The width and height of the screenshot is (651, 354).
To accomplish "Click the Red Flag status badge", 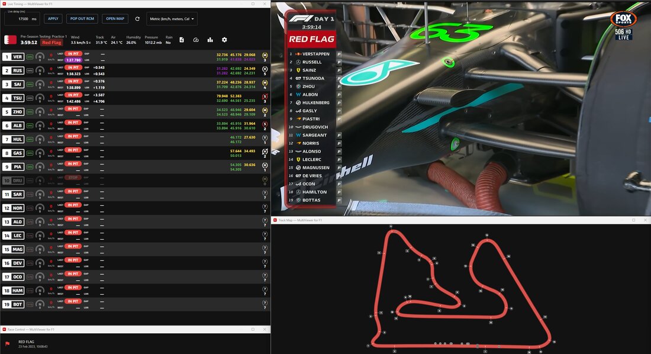I will (53, 42).
